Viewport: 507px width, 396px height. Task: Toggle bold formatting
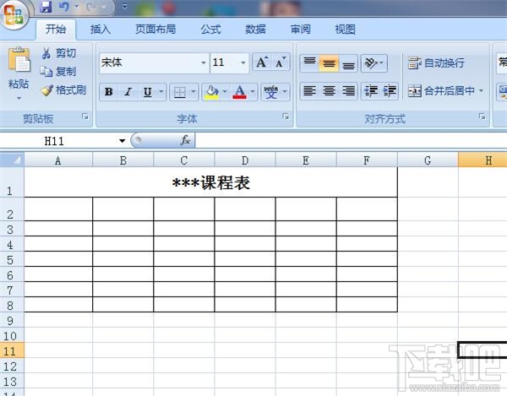click(x=109, y=92)
